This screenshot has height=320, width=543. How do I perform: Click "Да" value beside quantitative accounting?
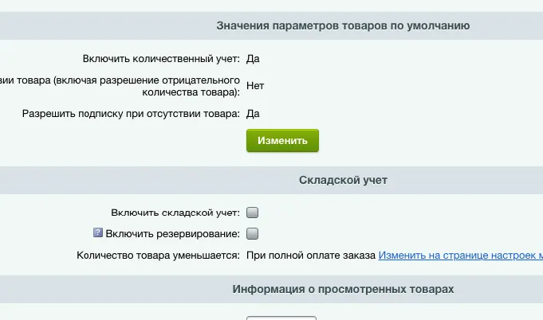click(x=253, y=58)
